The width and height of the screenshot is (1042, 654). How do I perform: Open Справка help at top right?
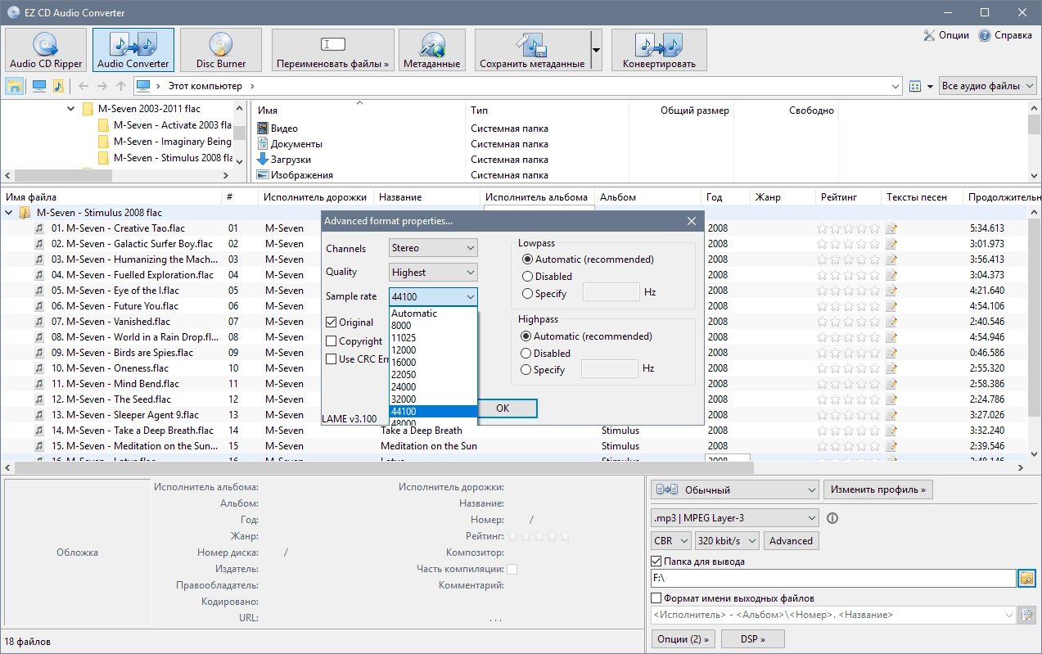[1005, 35]
